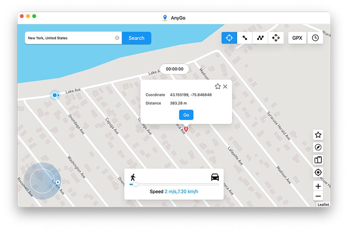Click the 00:00:00 timer badge
This screenshot has width=348, height=230.
(x=173, y=69)
